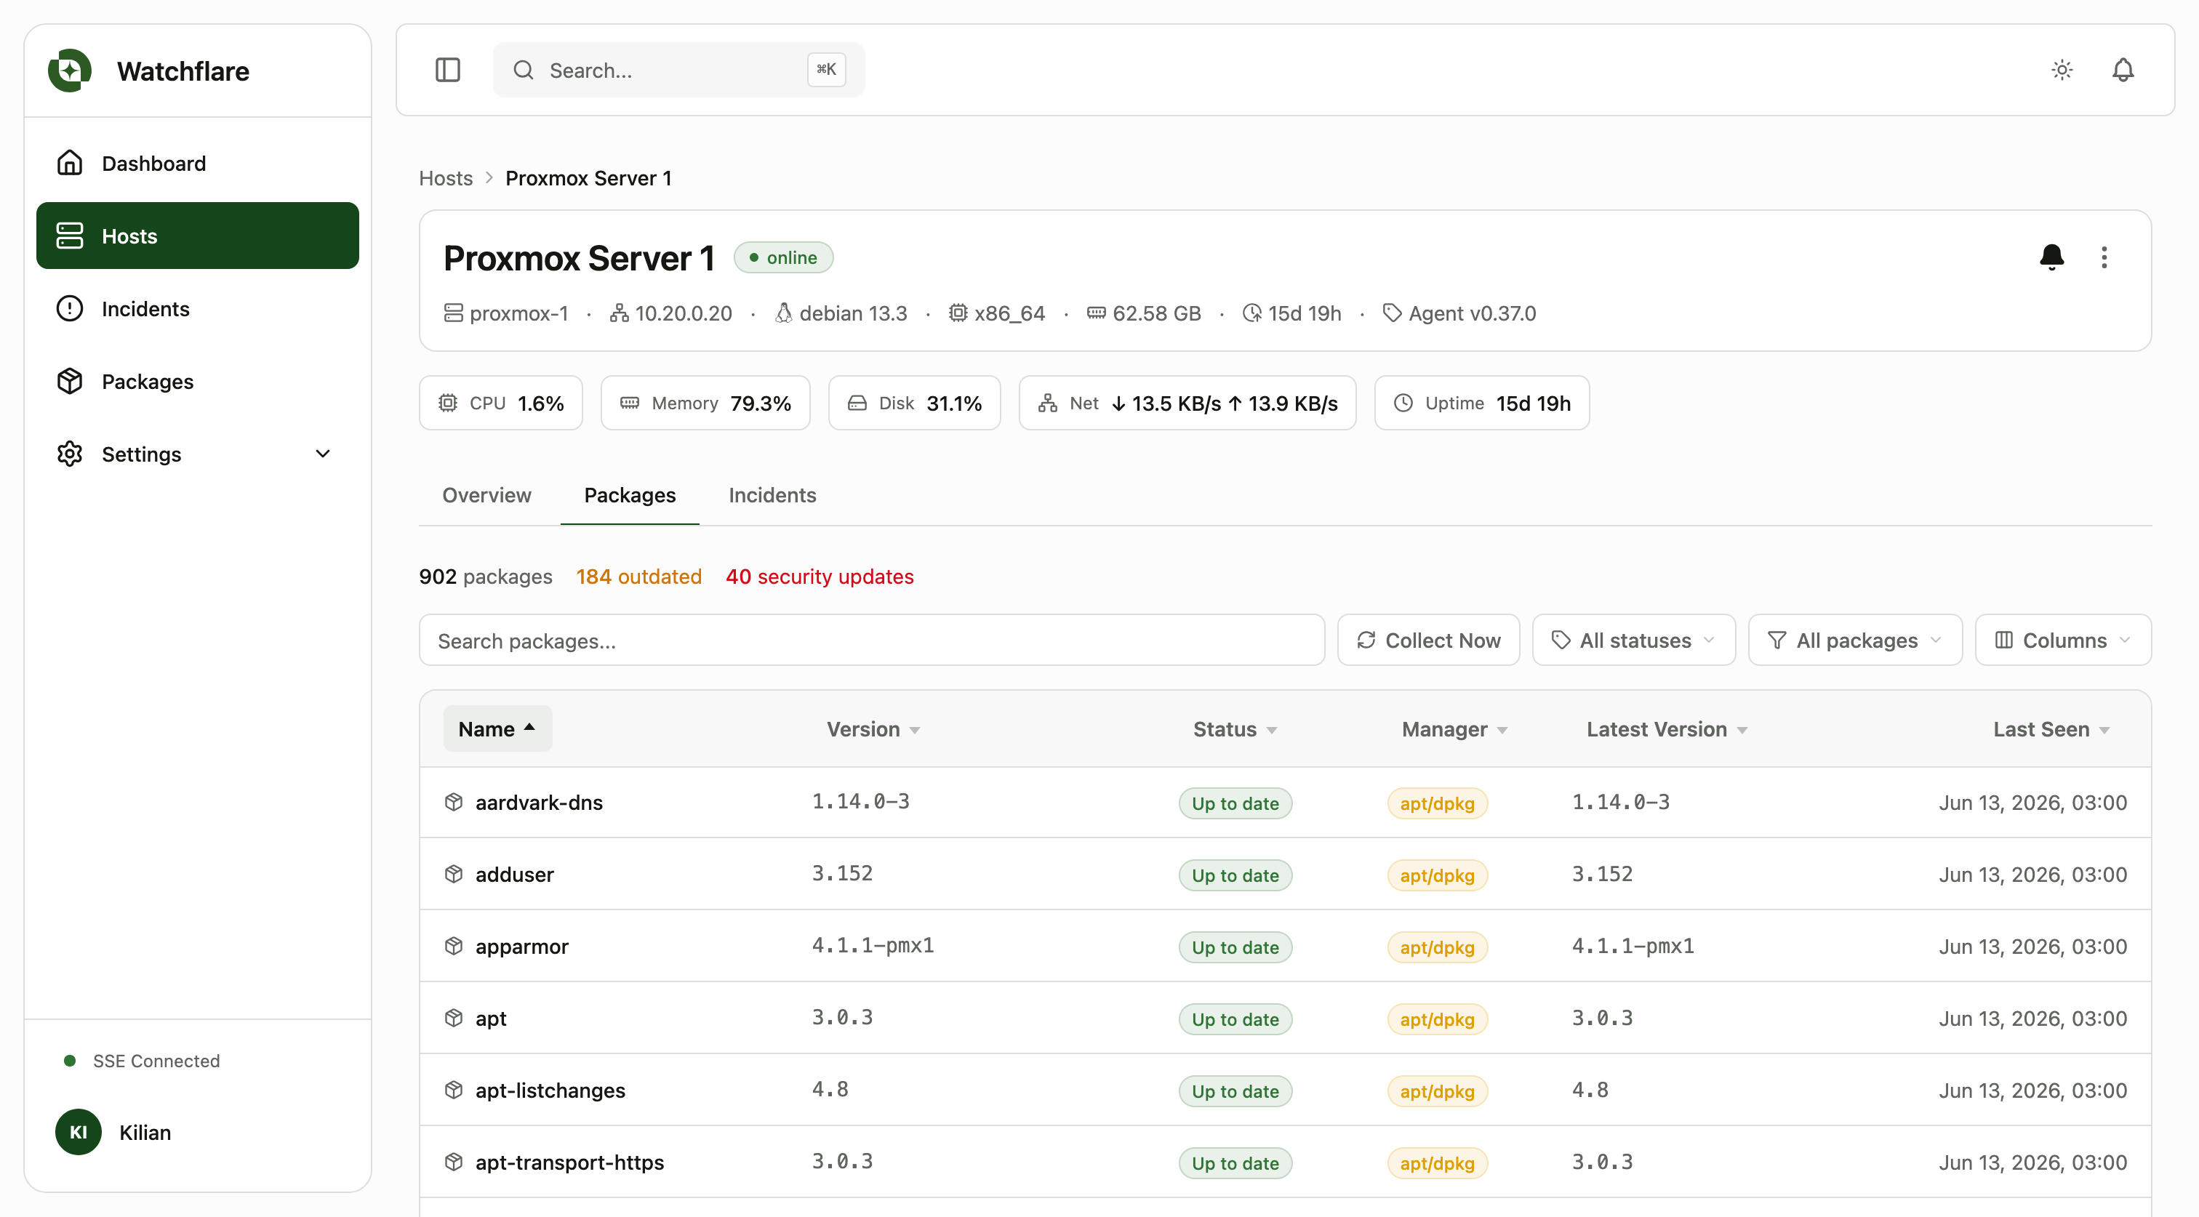Open the Manager column sort menu
Viewport: 2199px width, 1217px height.
coord(1454,729)
